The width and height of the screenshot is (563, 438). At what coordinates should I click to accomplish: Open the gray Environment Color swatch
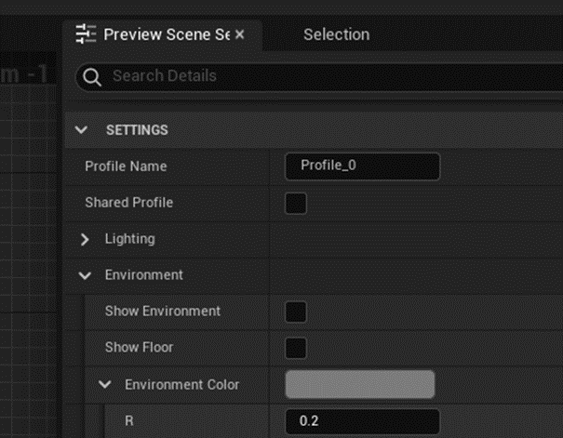point(359,384)
